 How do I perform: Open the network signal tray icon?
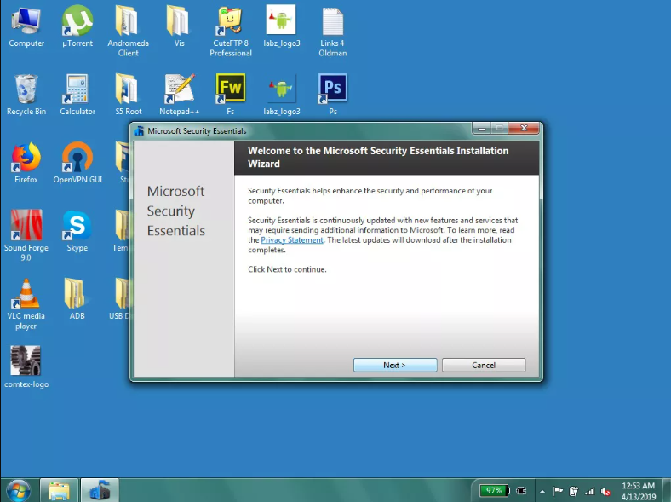[590, 491]
